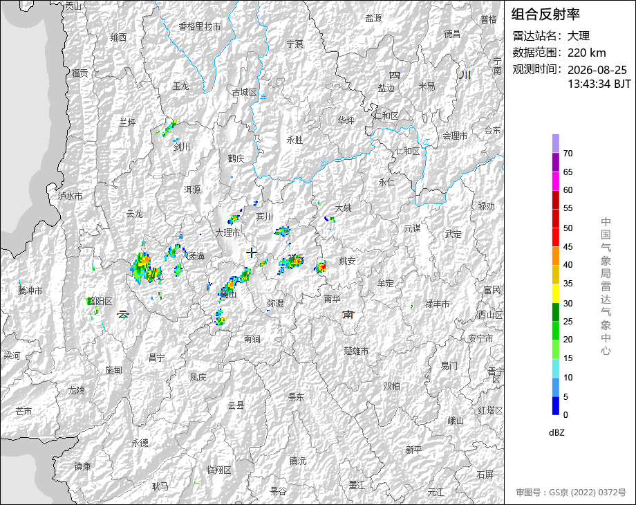The image size is (636, 505).
Task: Click the black cross radar station marker
Action: [252, 253]
